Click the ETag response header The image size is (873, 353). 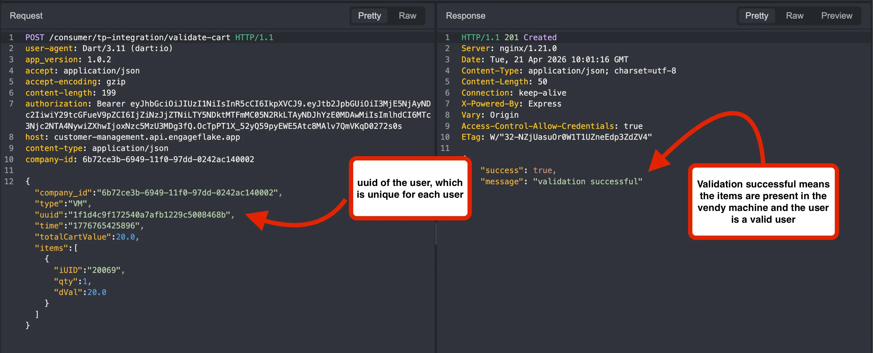556,137
